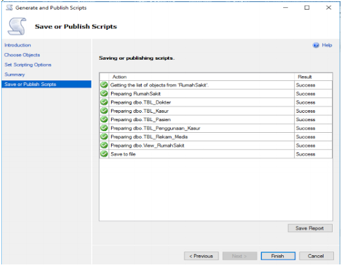Click the Help globe icon

316,45
